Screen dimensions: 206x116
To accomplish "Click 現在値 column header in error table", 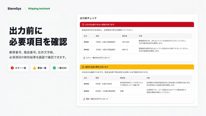I will [124, 36].
